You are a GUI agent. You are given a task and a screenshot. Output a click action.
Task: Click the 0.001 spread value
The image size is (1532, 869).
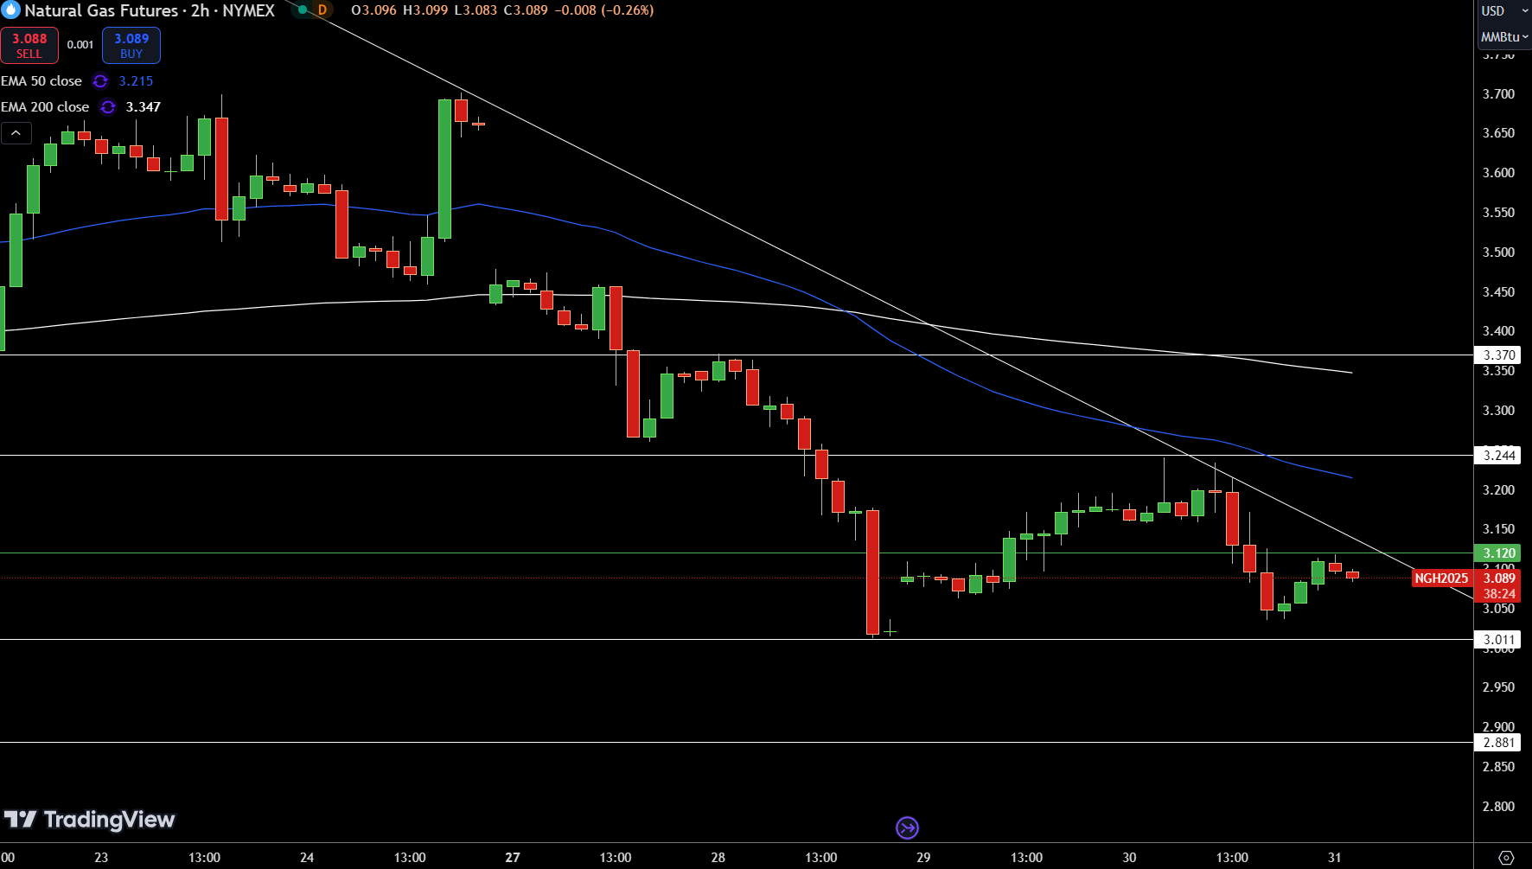(x=80, y=45)
